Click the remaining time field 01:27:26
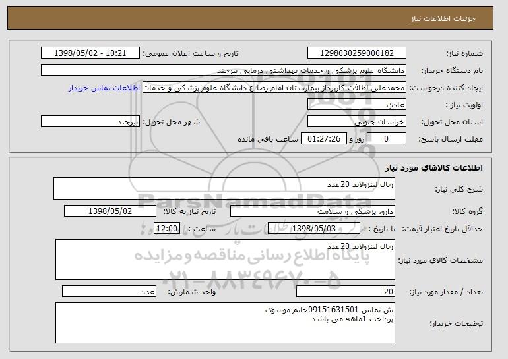Viewport: 508px width, 359px height. [x=324, y=139]
